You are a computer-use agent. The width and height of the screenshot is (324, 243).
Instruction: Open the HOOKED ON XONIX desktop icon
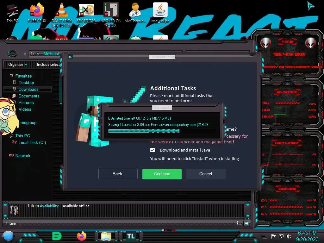coord(111,15)
